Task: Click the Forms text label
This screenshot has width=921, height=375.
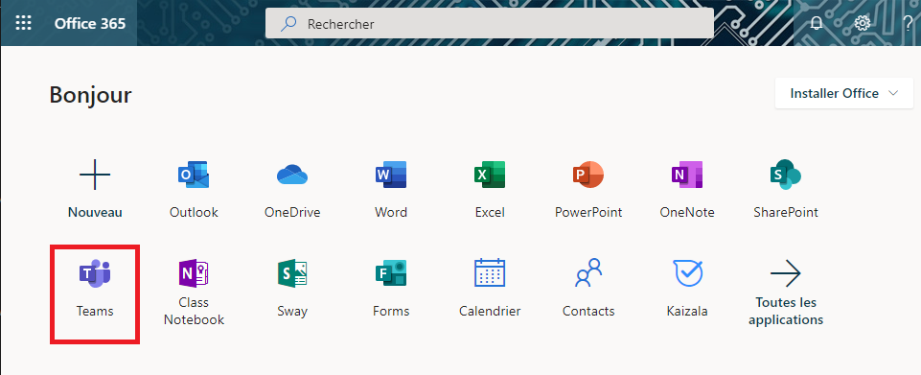Action: (391, 311)
